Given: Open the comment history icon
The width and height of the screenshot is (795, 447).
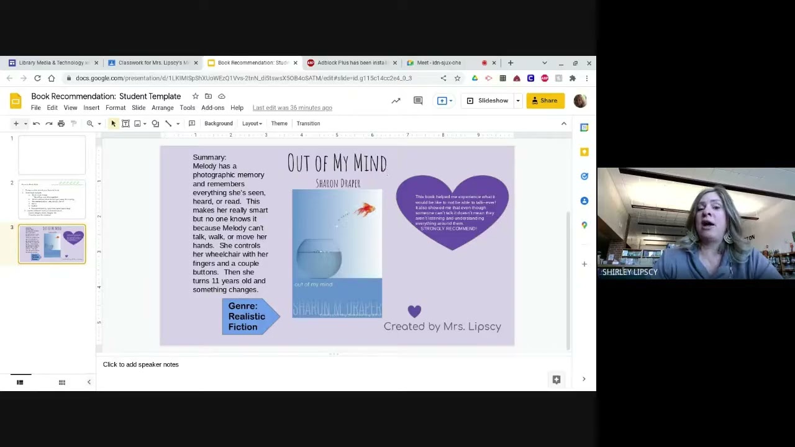Looking at the screenshot, I should [418, 101].
